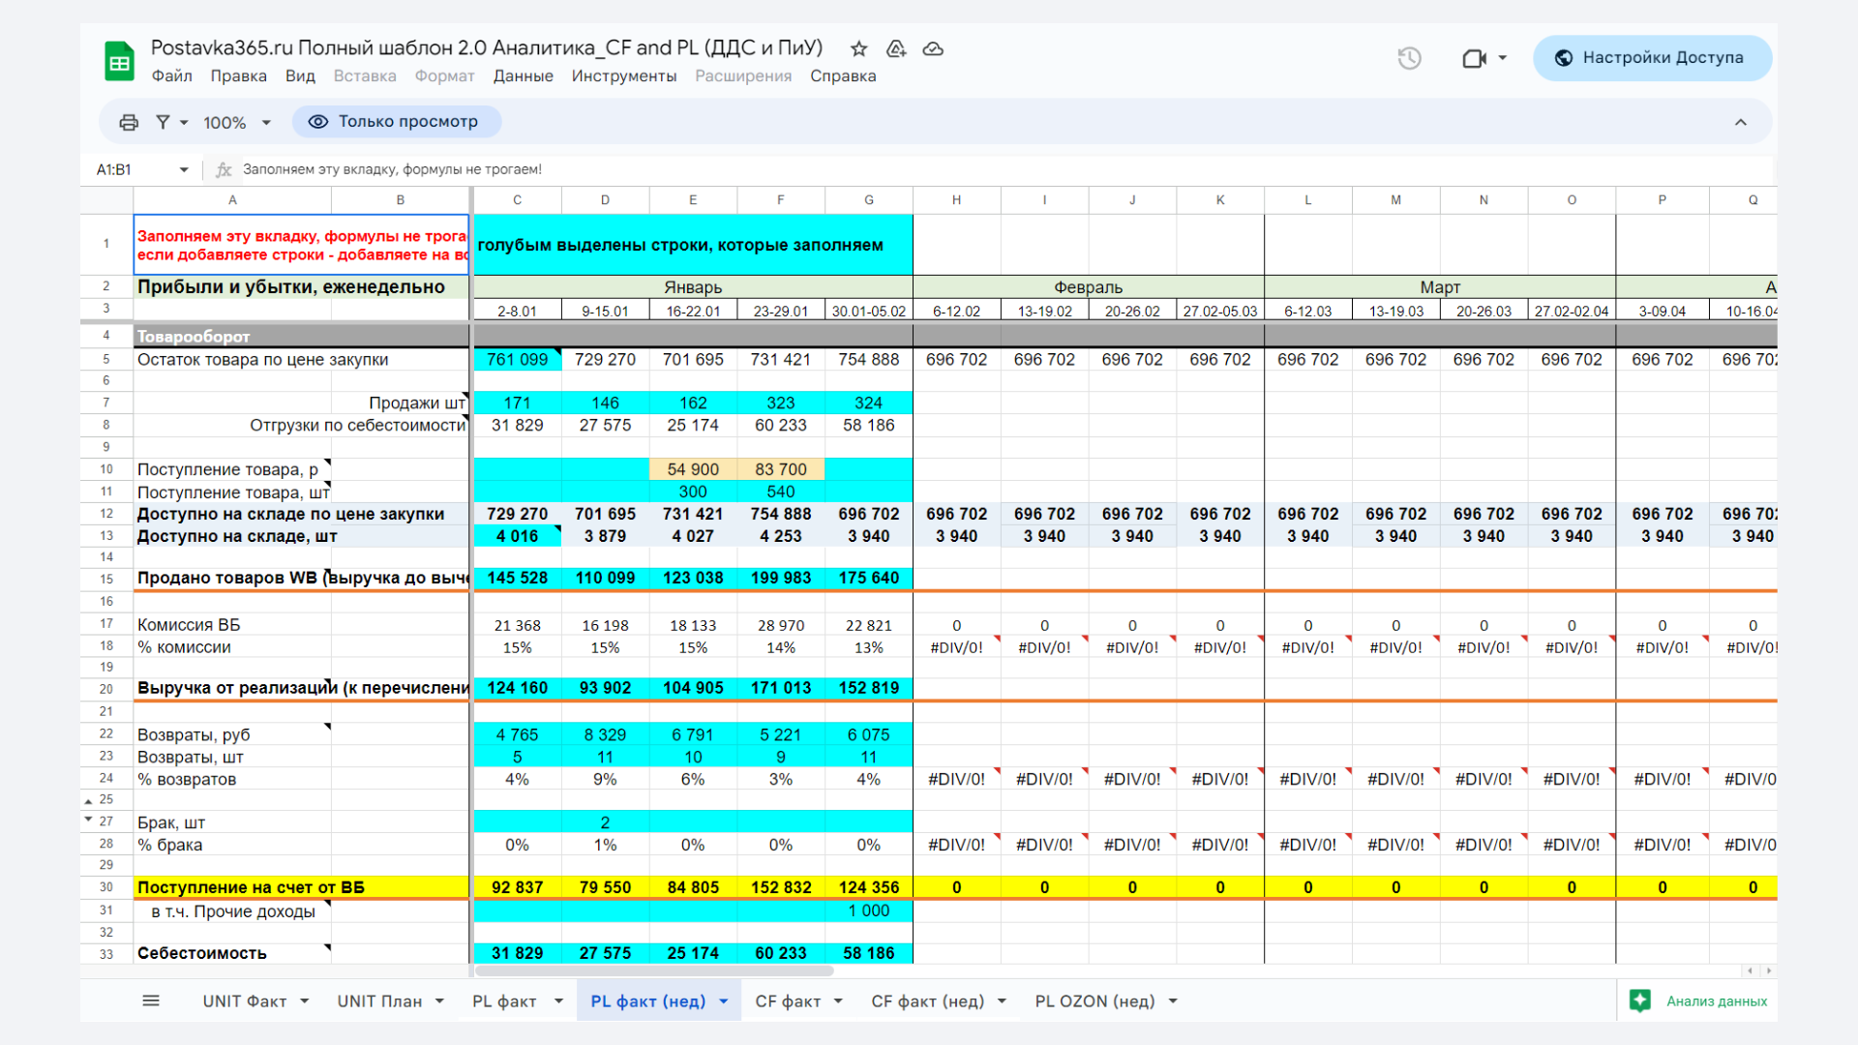This screenshot has width=1858, height=1045.
Task: Open the name box dropdown arrow
Action: point(184,170)
